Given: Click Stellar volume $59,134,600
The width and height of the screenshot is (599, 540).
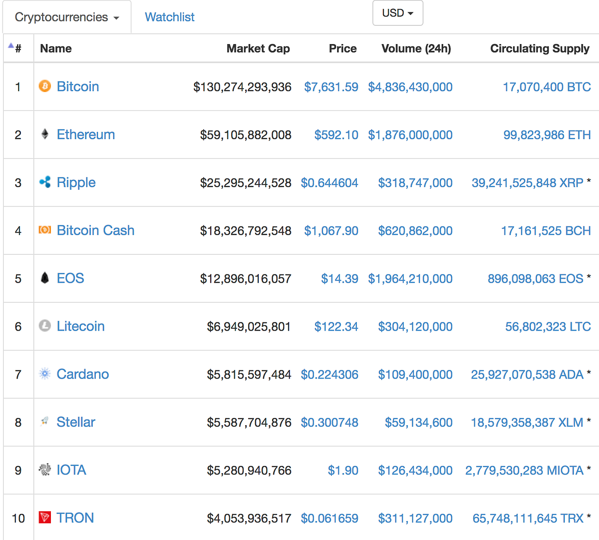Looking at the screenshot, I should tap(419, 423).
